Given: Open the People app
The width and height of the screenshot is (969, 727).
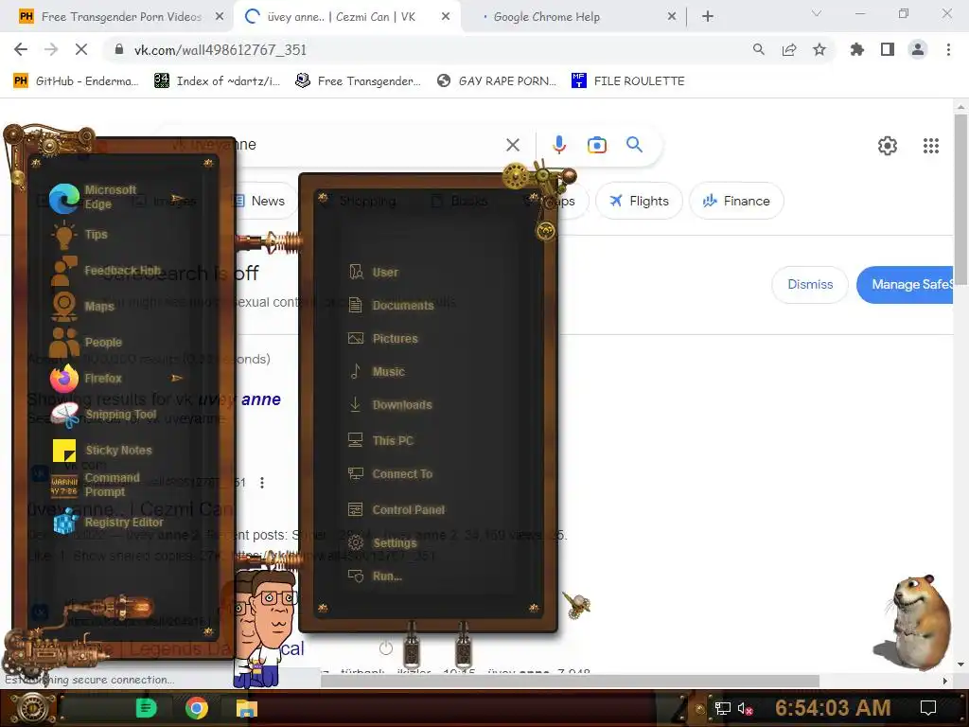Looking at the screenshot, I should point(86,342).
